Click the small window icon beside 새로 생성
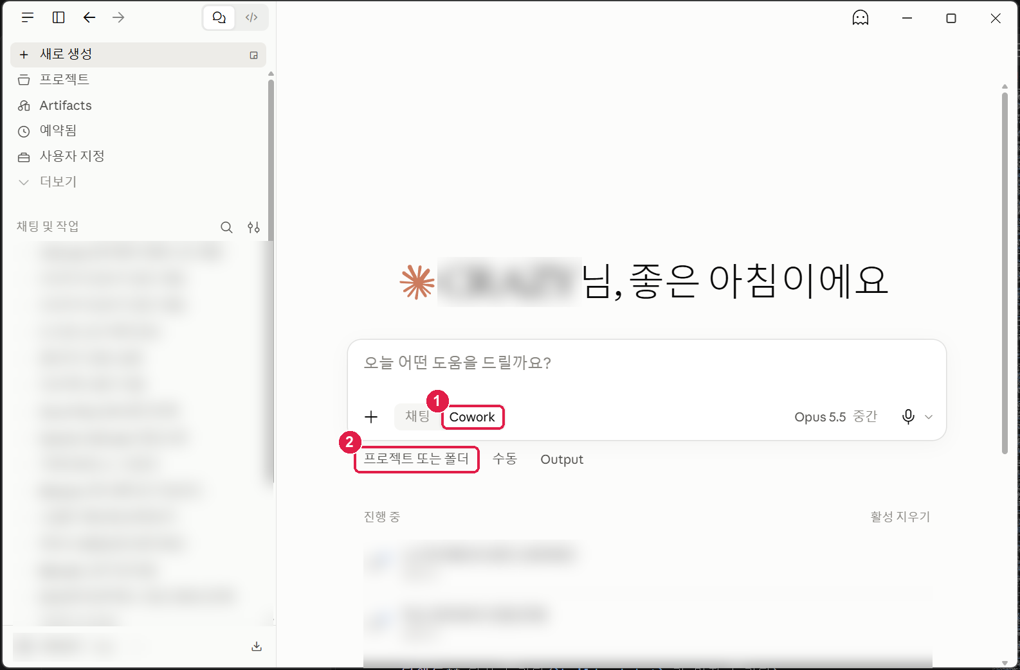Screen dimensions: 1020x670 pos(254,55)
